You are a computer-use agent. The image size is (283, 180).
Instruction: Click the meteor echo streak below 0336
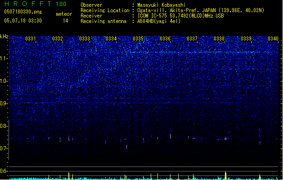(x=170, y=136)
